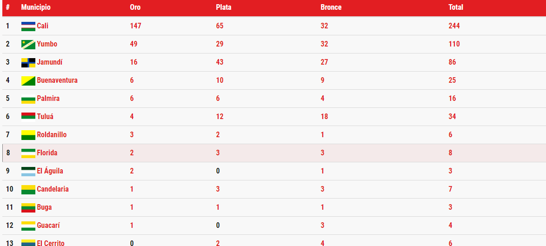
Task: Click the Tuluá flag icon
Action: coord(28,117)
